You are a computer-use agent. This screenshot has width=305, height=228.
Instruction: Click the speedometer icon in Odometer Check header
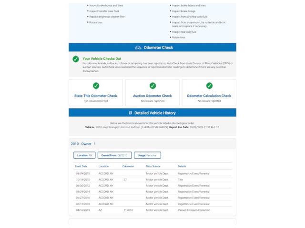138,47
